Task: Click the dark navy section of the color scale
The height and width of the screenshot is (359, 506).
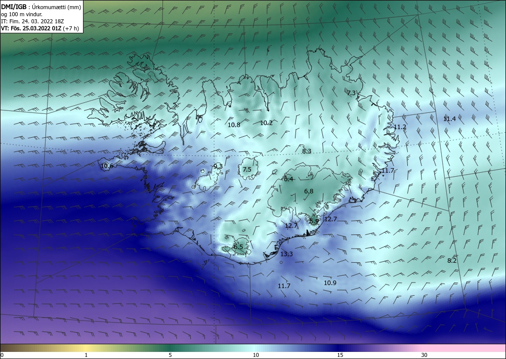Action: [339, 348]
